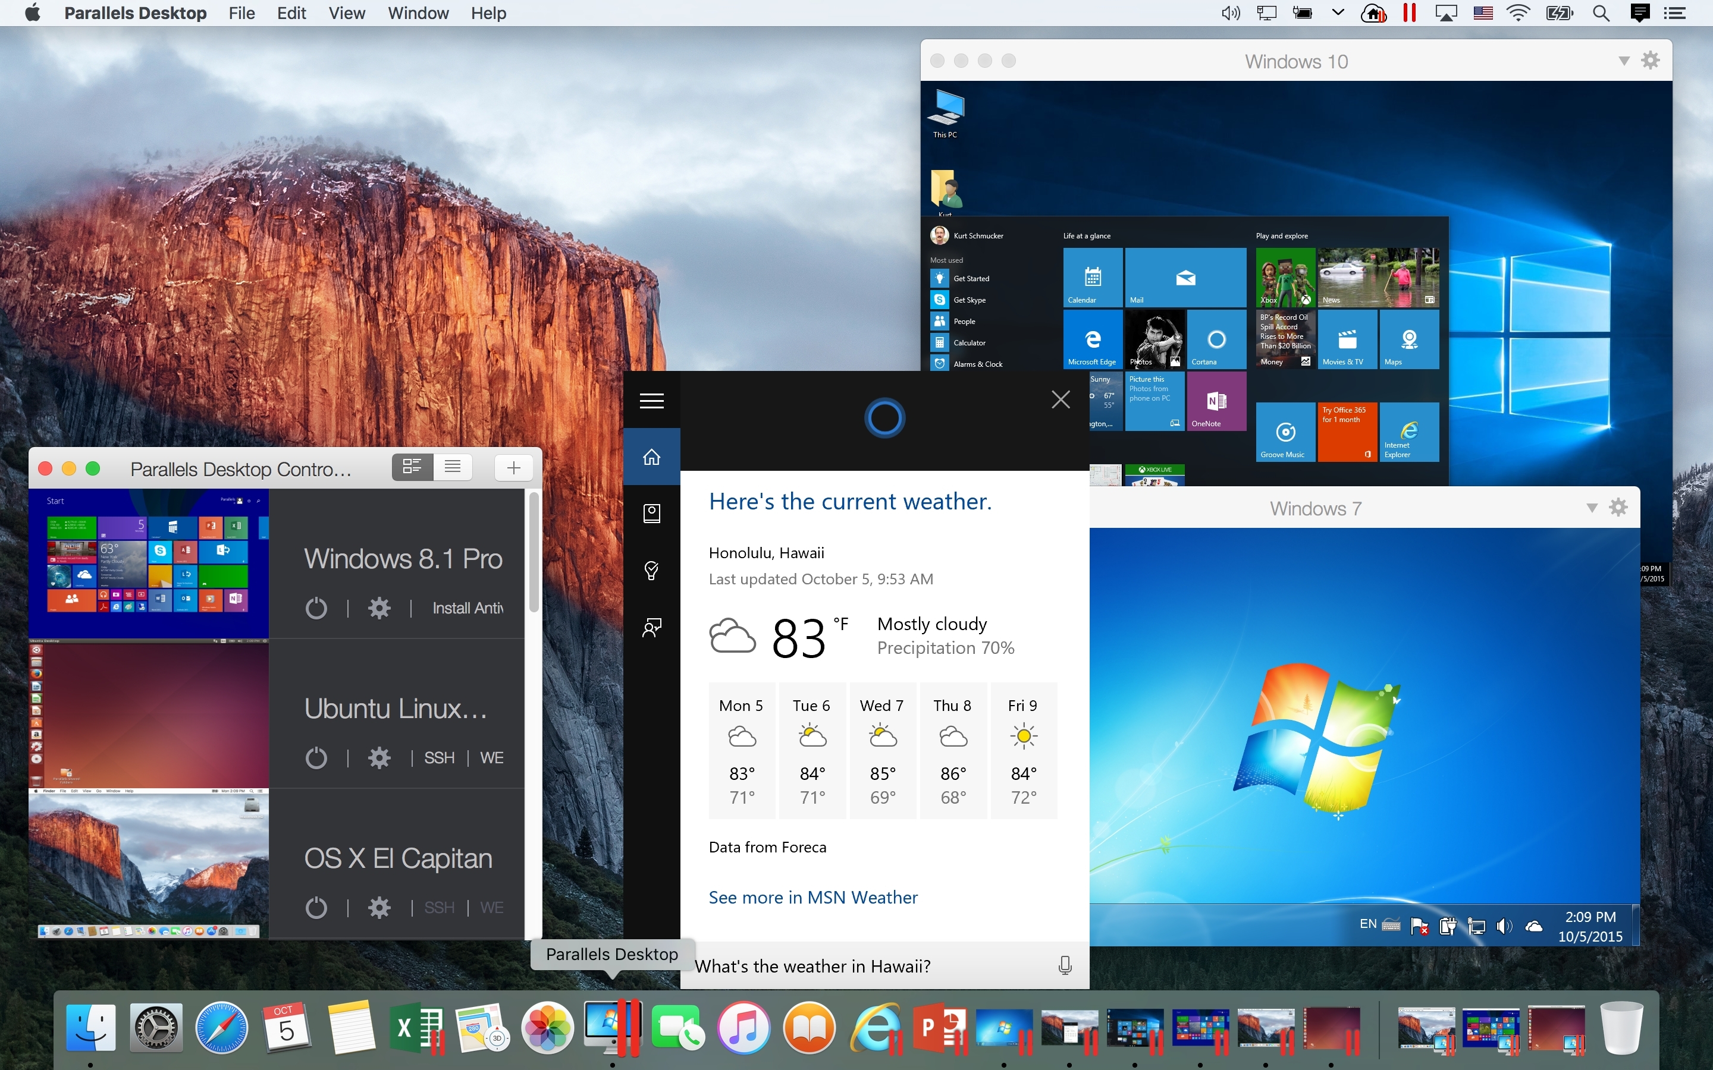This screenshot has height=1070, width=1713.
Task: Open Ubuntu Linux gear configuration icon
Action: click(379, 758)
